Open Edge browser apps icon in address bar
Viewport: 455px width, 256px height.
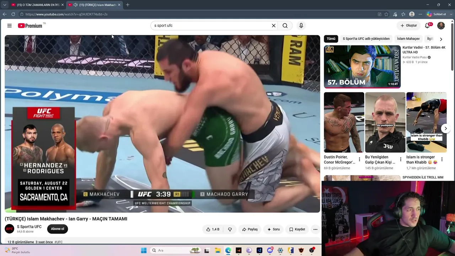click(x=380, y=14)
